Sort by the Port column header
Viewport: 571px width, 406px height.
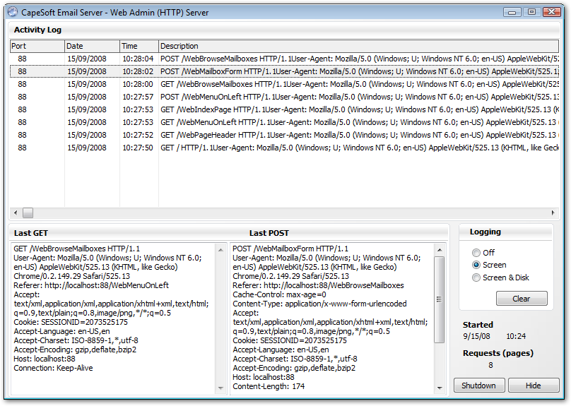(x=36, y=46)
